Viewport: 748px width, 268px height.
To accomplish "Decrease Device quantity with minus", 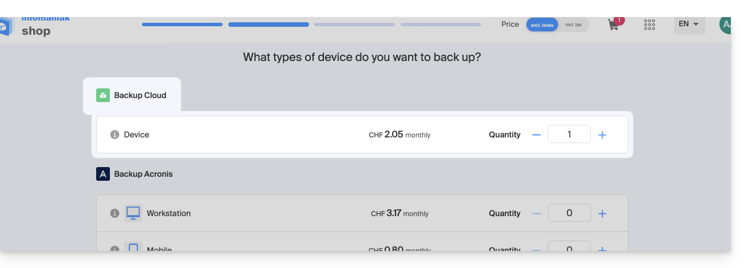I will tap(536, 135).
